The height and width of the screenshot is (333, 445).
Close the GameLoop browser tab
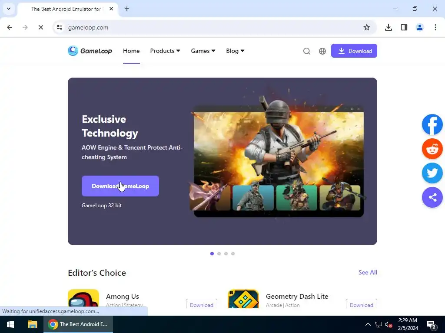(111, 9)
